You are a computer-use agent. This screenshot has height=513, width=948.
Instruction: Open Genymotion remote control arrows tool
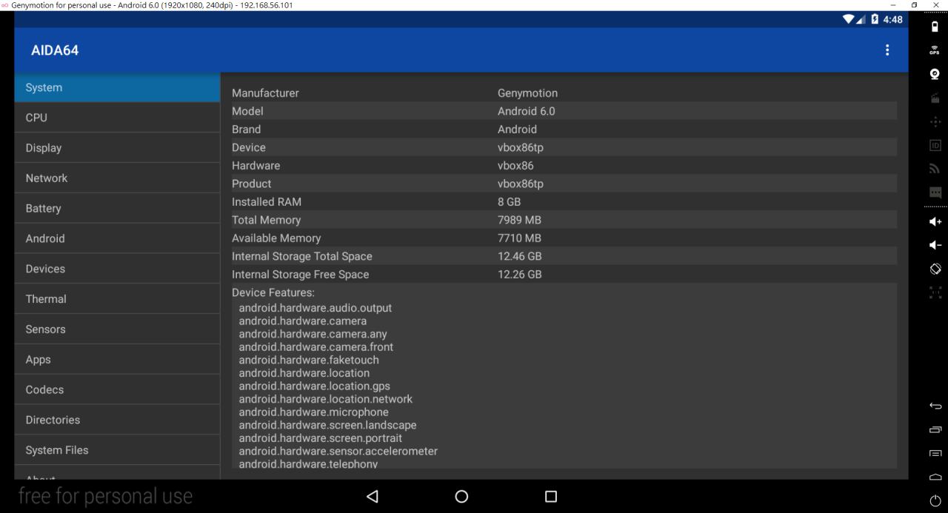(x=935, y=121)
